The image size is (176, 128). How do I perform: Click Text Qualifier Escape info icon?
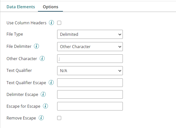click(51, 82)
